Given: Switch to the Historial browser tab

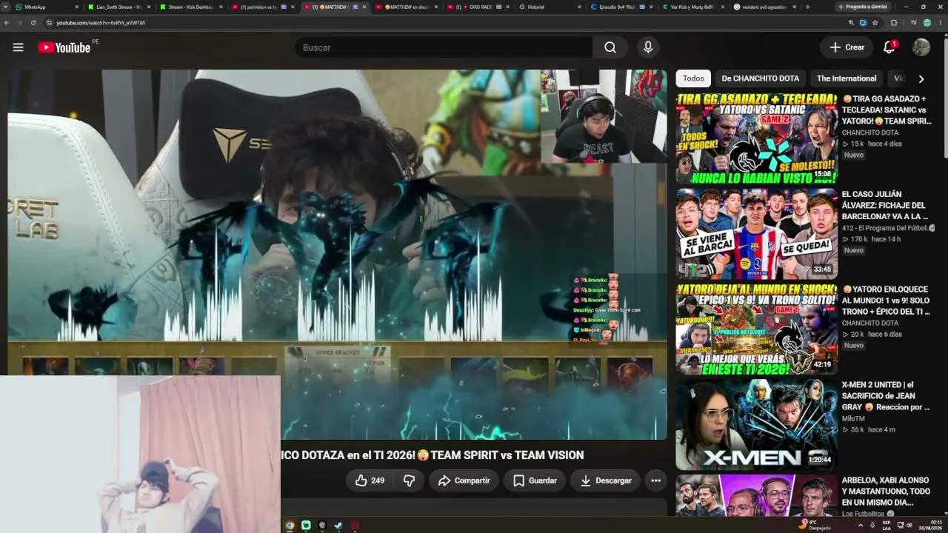Looking at the screenshot, I should pos(548,7).
